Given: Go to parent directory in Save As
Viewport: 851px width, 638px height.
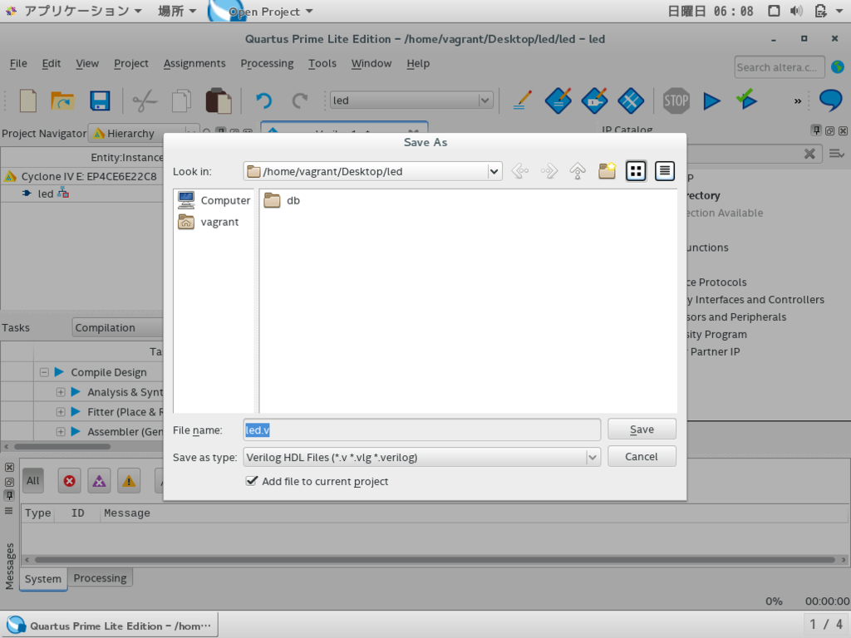Looking at the screenshot, I should coord(578,171).
